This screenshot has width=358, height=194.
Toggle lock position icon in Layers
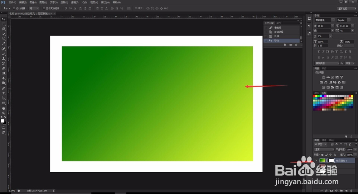pyautogui.click(x=330, y=155)
